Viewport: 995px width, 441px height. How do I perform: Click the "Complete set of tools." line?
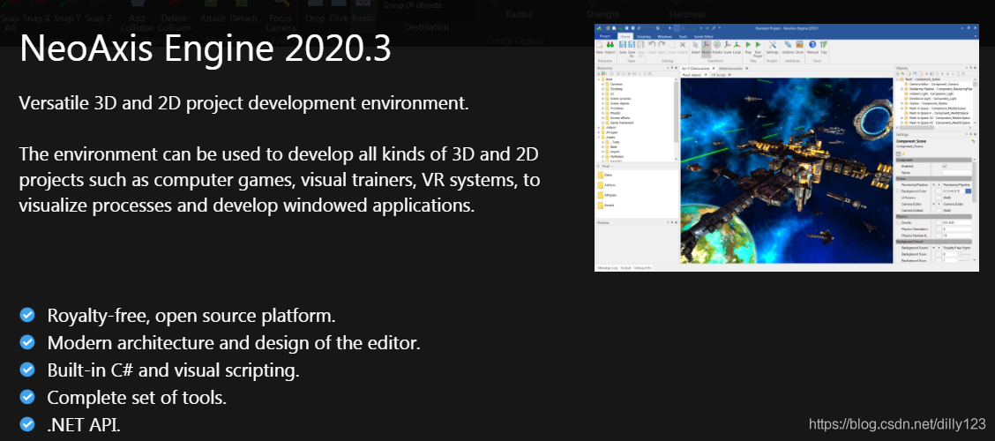(x=137, y=398)
